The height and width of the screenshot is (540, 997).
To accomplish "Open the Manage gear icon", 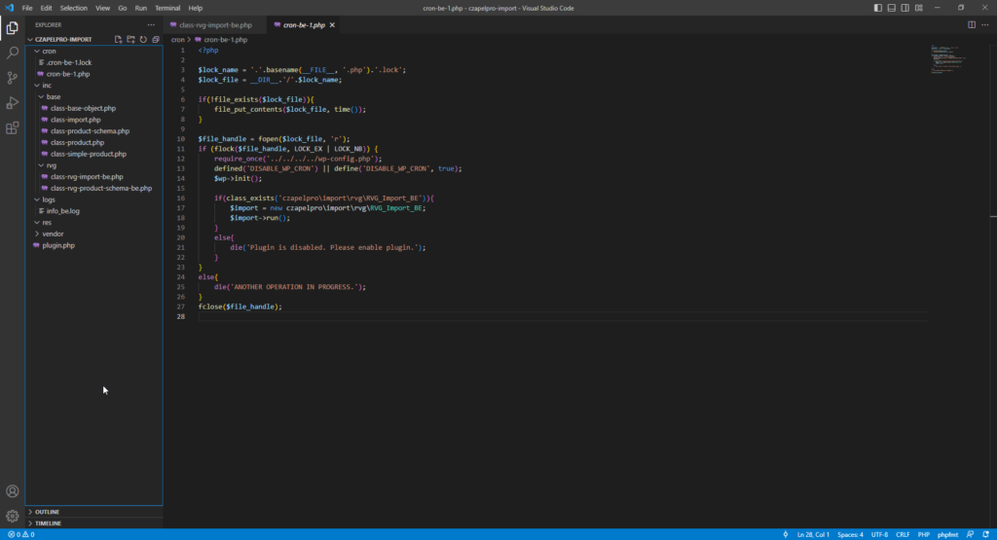I will [x=12, y=516].
